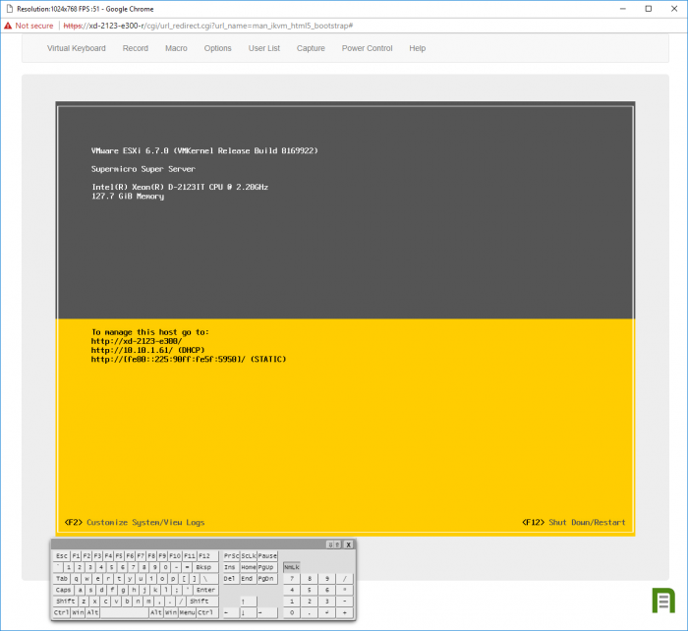The height and width of the screenshot is (631, 688).
Task: Click the browser address bar URL
Action: pos(208,26)
